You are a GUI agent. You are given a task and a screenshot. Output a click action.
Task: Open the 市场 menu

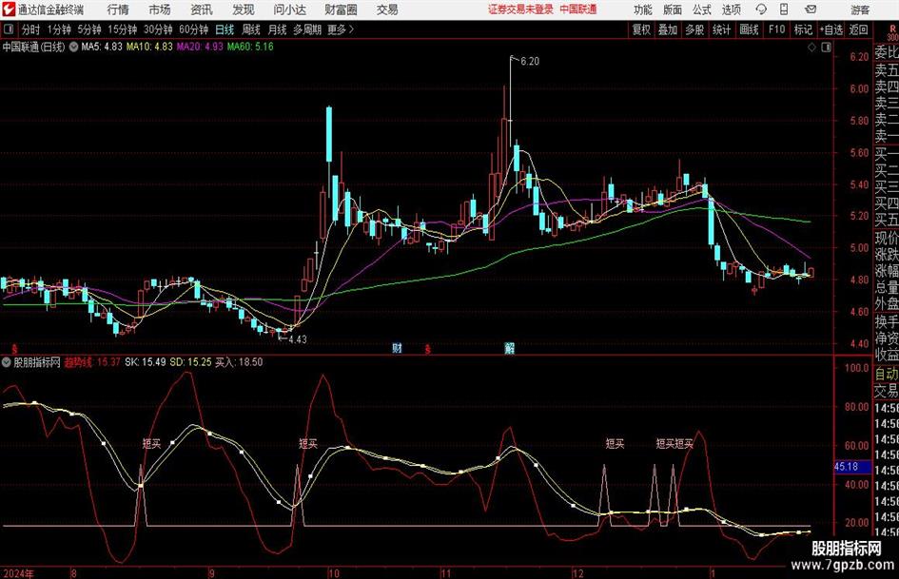pyautogui.click(x=160, y=10)
